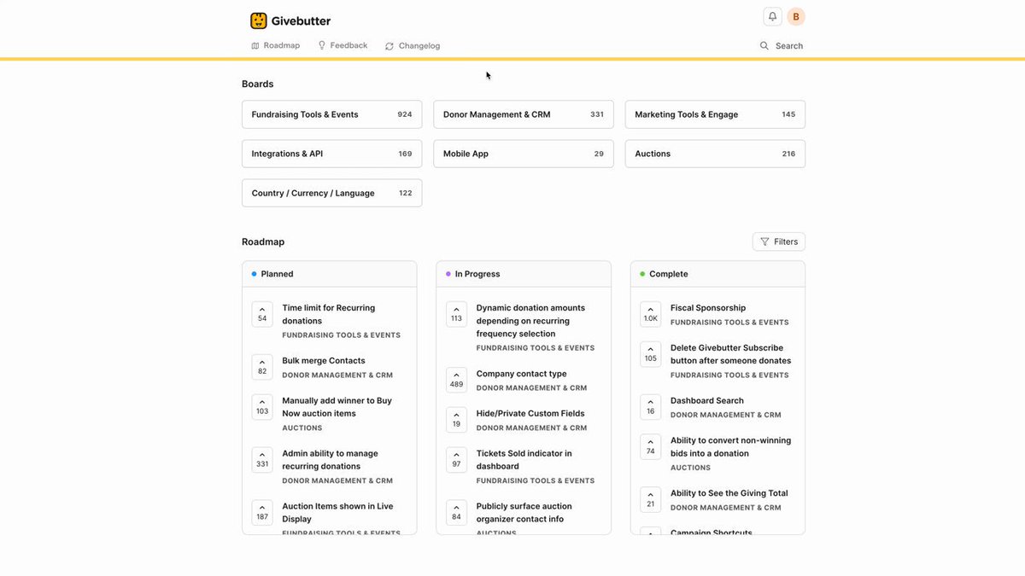Open the Filters dropdown
The height and width of the screenshot is (576, 1025).
pos(779,241)
